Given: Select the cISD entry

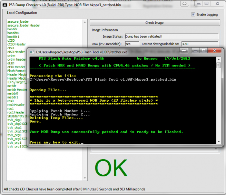Looking at the screenshot, I should click(x=11, y=48).
